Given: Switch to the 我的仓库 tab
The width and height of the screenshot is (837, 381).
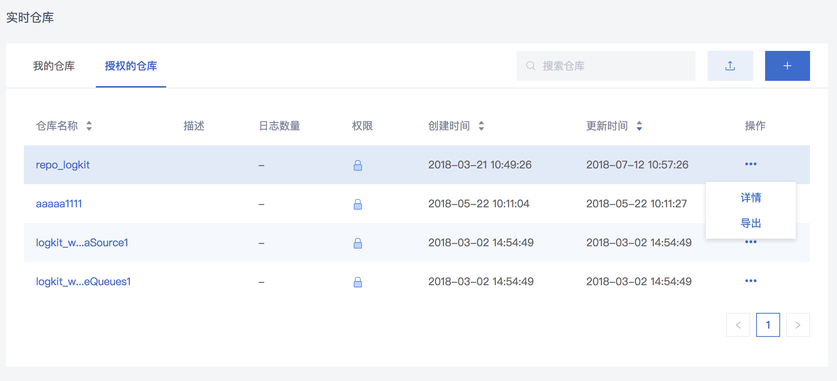Looking at the screenshot, I should point(54,66).
